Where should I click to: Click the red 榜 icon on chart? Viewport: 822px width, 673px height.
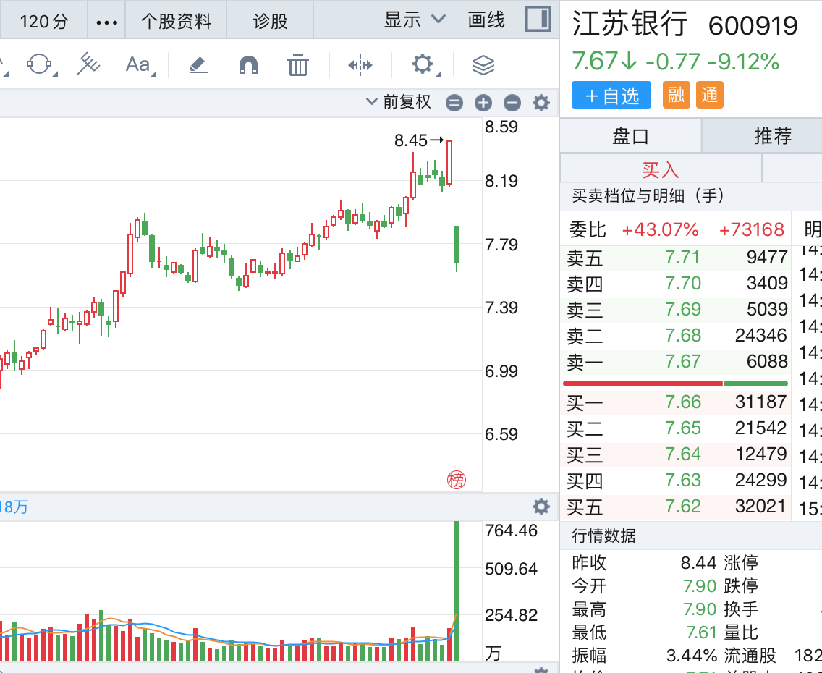[456, 479]
